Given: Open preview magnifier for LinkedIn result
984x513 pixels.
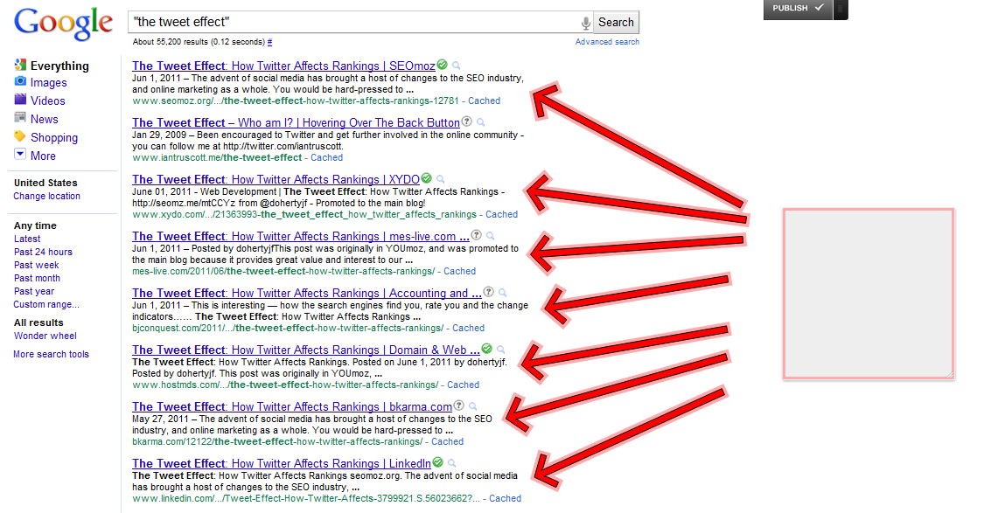Looking at the screenshot, I should coord(452,463).
